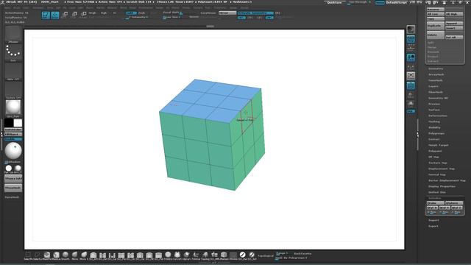Toggle the Floor grid icon
This screenshot has height=265, width=471.
point(411,47)
